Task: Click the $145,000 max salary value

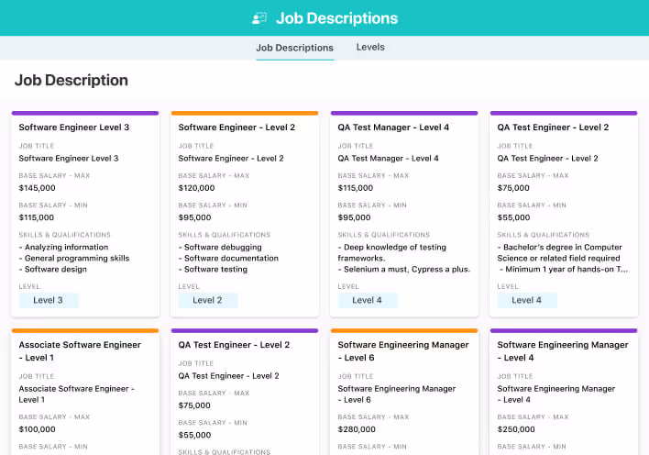Action: (37, 188)
